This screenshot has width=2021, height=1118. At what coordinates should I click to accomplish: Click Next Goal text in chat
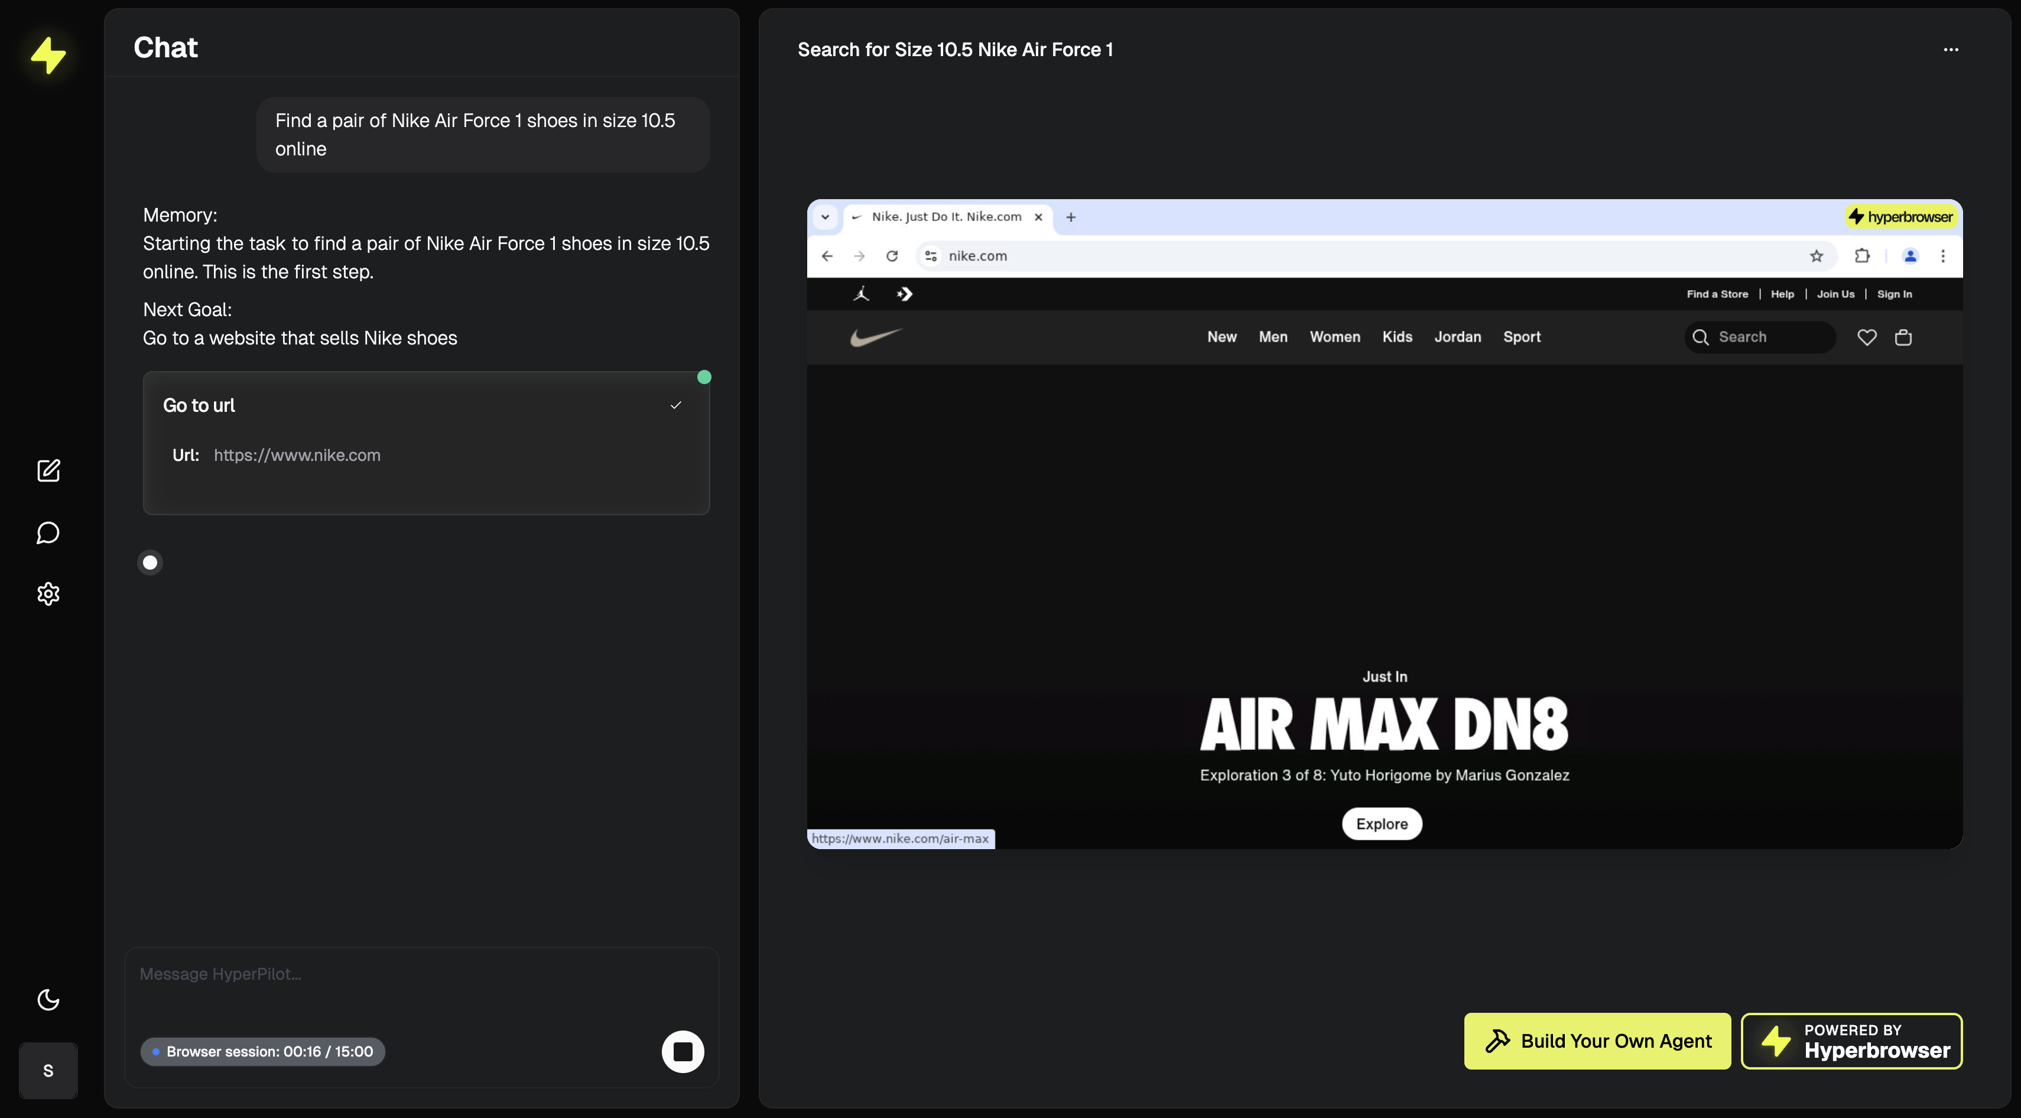[x=187, y=310]
